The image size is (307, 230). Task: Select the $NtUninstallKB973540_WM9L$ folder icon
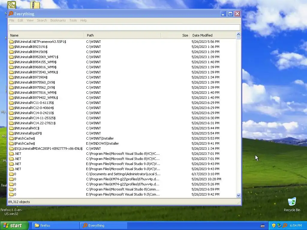[x=11, y=72]
